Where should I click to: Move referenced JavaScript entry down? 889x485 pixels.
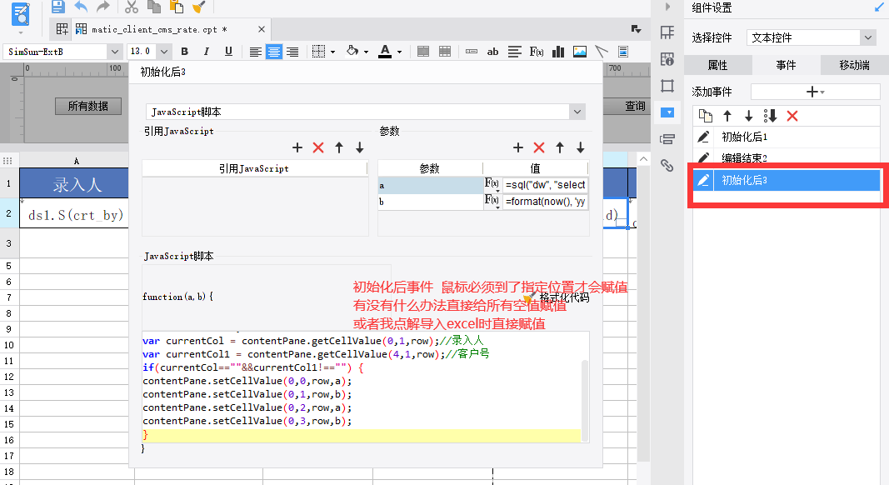click(359, 148)
